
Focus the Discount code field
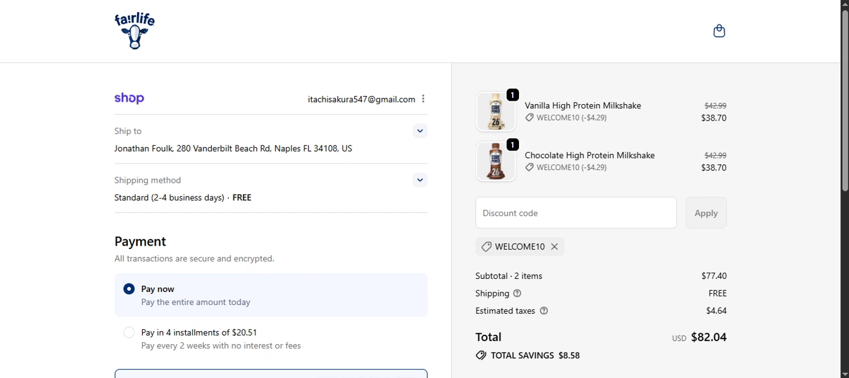point(576,213)
